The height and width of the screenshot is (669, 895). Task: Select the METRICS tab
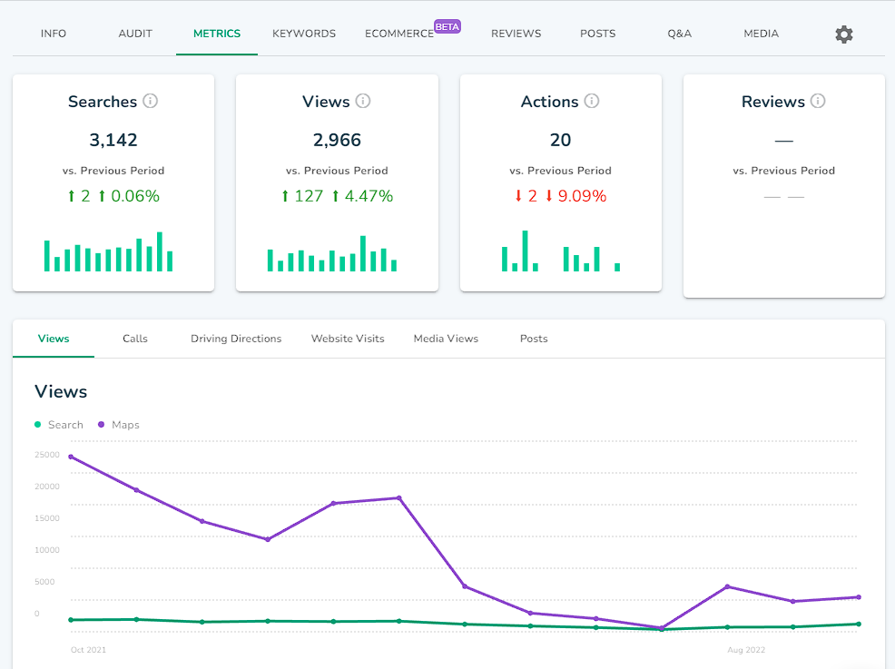[217, 34]
